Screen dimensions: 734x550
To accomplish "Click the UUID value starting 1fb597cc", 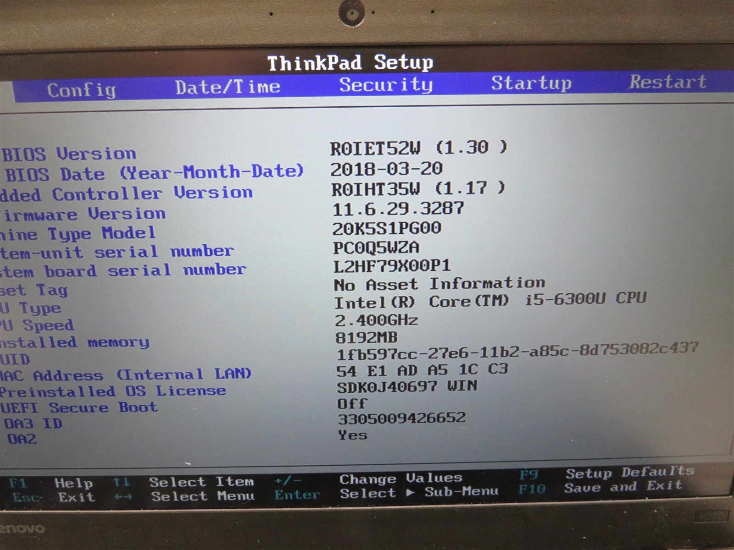I will tap(517, 351).
